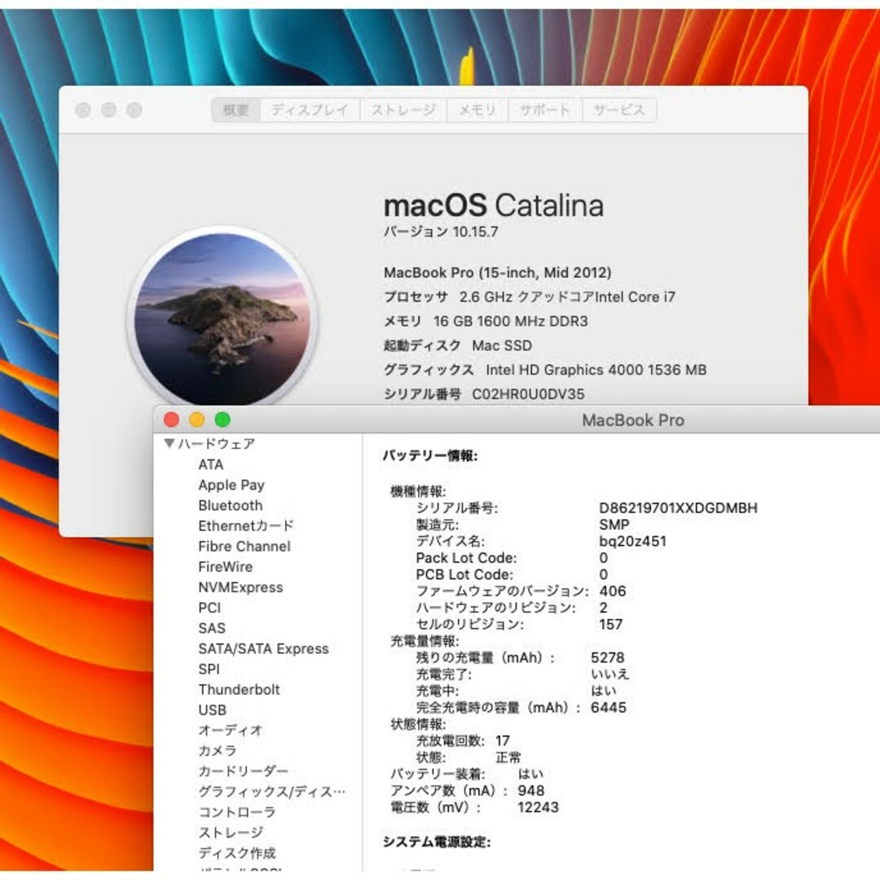Select FireWire in the sidebar
The height and width of the screenshot is (880, 880).
pos(225,567)
